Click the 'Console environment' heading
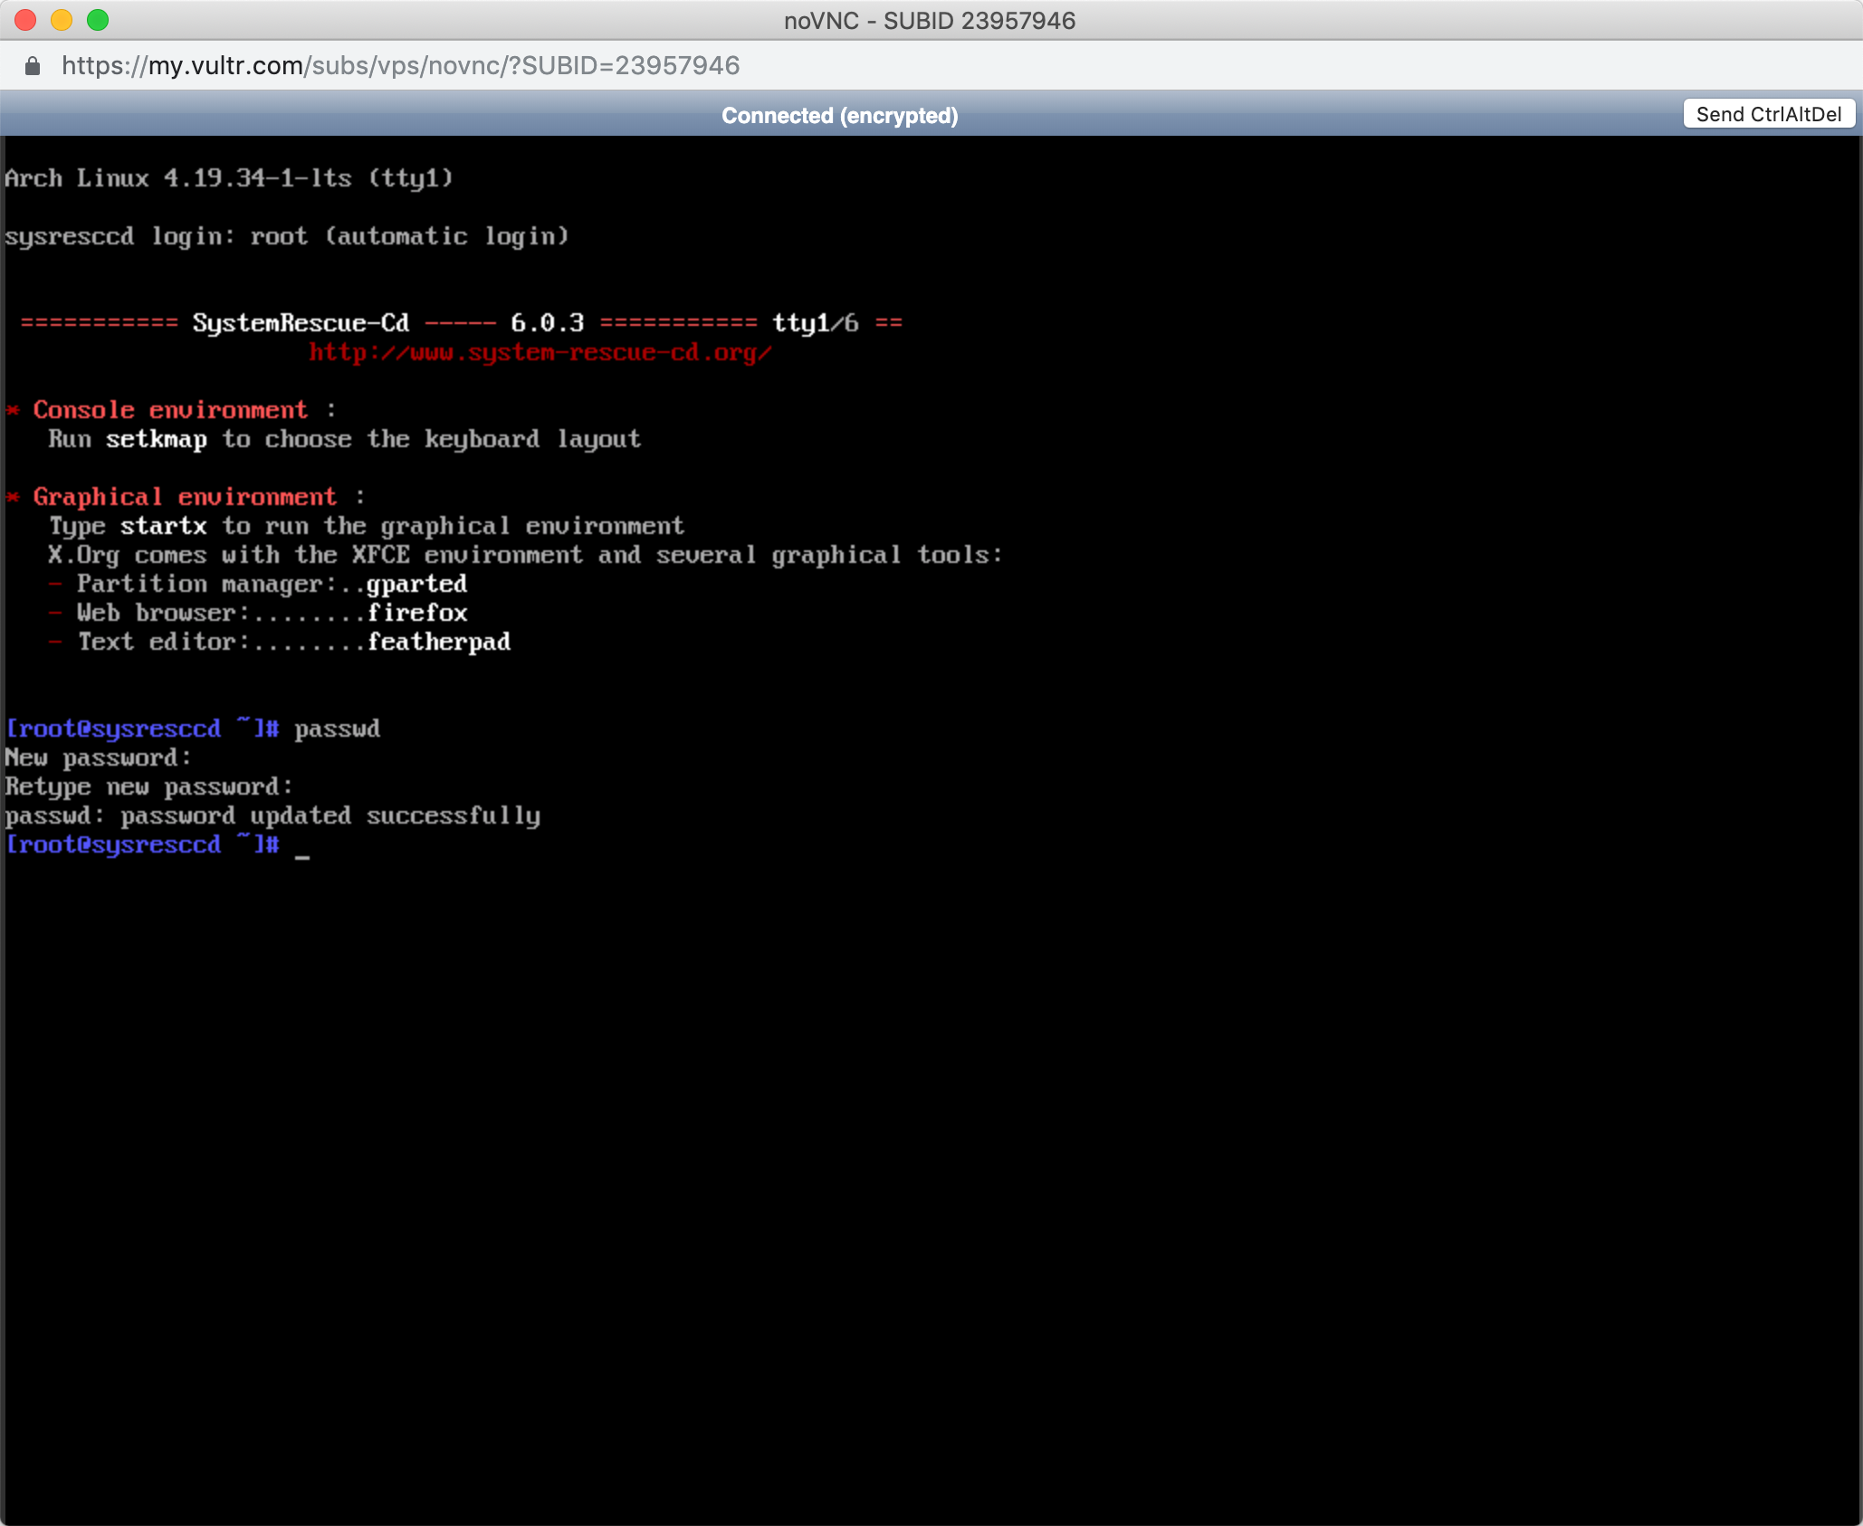The image size is (1863, 1526). [170, 410]
